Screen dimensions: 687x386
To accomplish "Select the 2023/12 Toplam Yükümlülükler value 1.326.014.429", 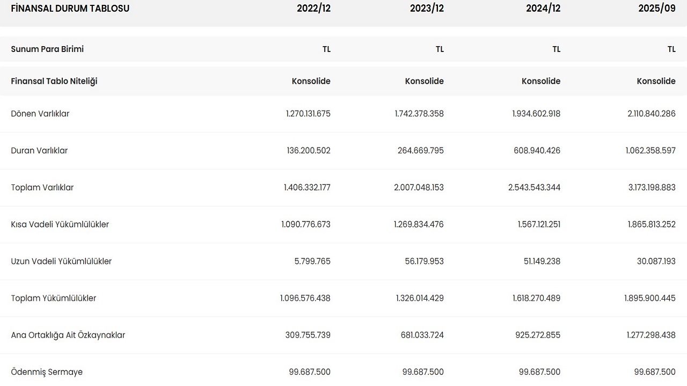I will 419,299.
